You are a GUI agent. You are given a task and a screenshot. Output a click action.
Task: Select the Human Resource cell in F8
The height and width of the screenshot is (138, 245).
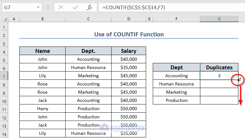177,84
